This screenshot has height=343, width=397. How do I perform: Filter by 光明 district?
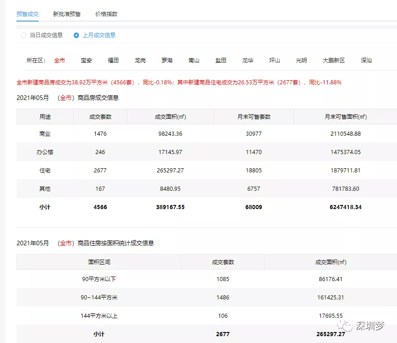pos(302,60)
